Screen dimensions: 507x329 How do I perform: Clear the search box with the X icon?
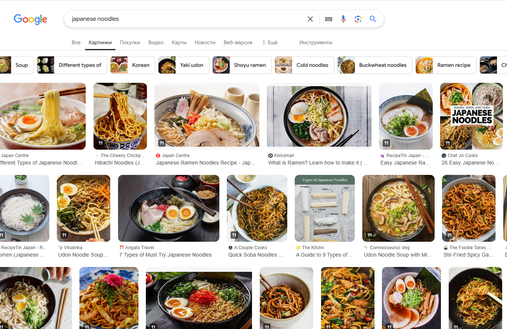[x=310, y=19]
